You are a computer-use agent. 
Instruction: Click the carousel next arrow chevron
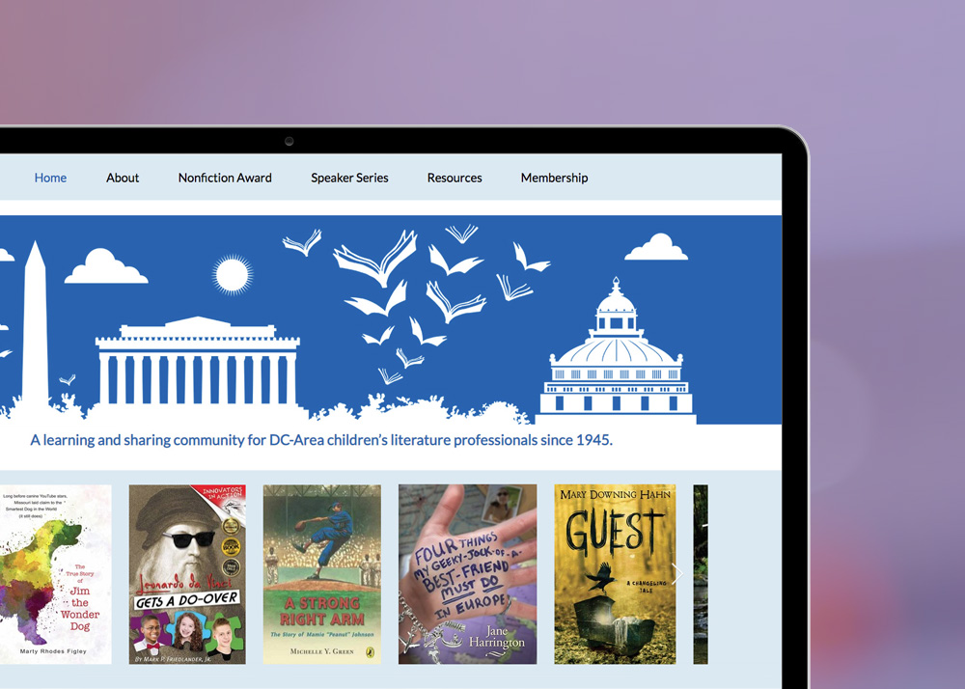click(x=677, y=574)
